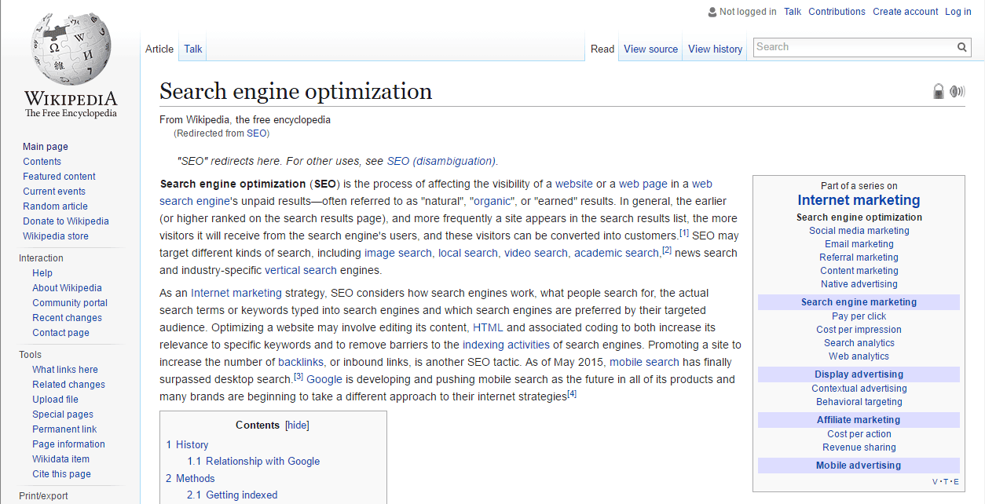Open Pay per click link

859,316
